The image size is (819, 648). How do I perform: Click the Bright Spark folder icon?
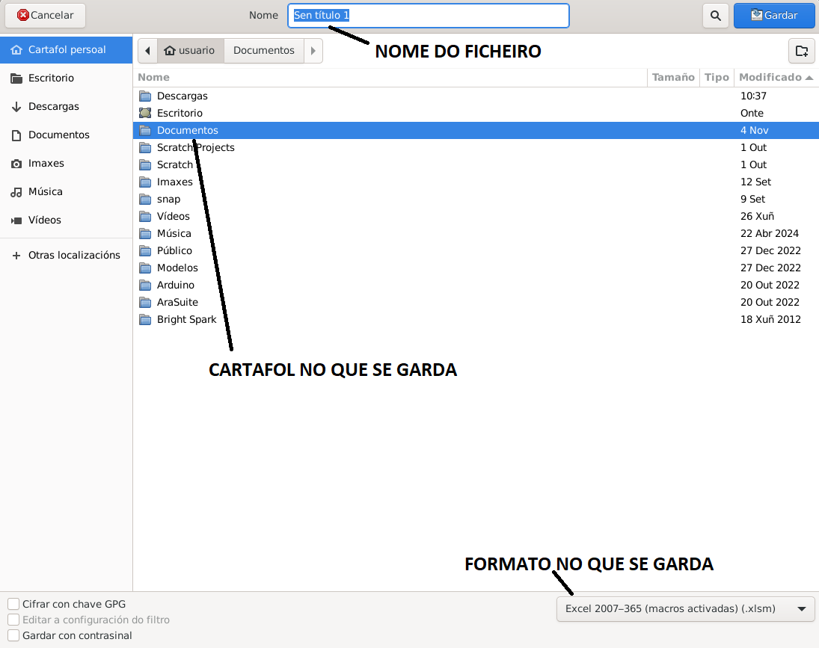(x=145, y=320)
